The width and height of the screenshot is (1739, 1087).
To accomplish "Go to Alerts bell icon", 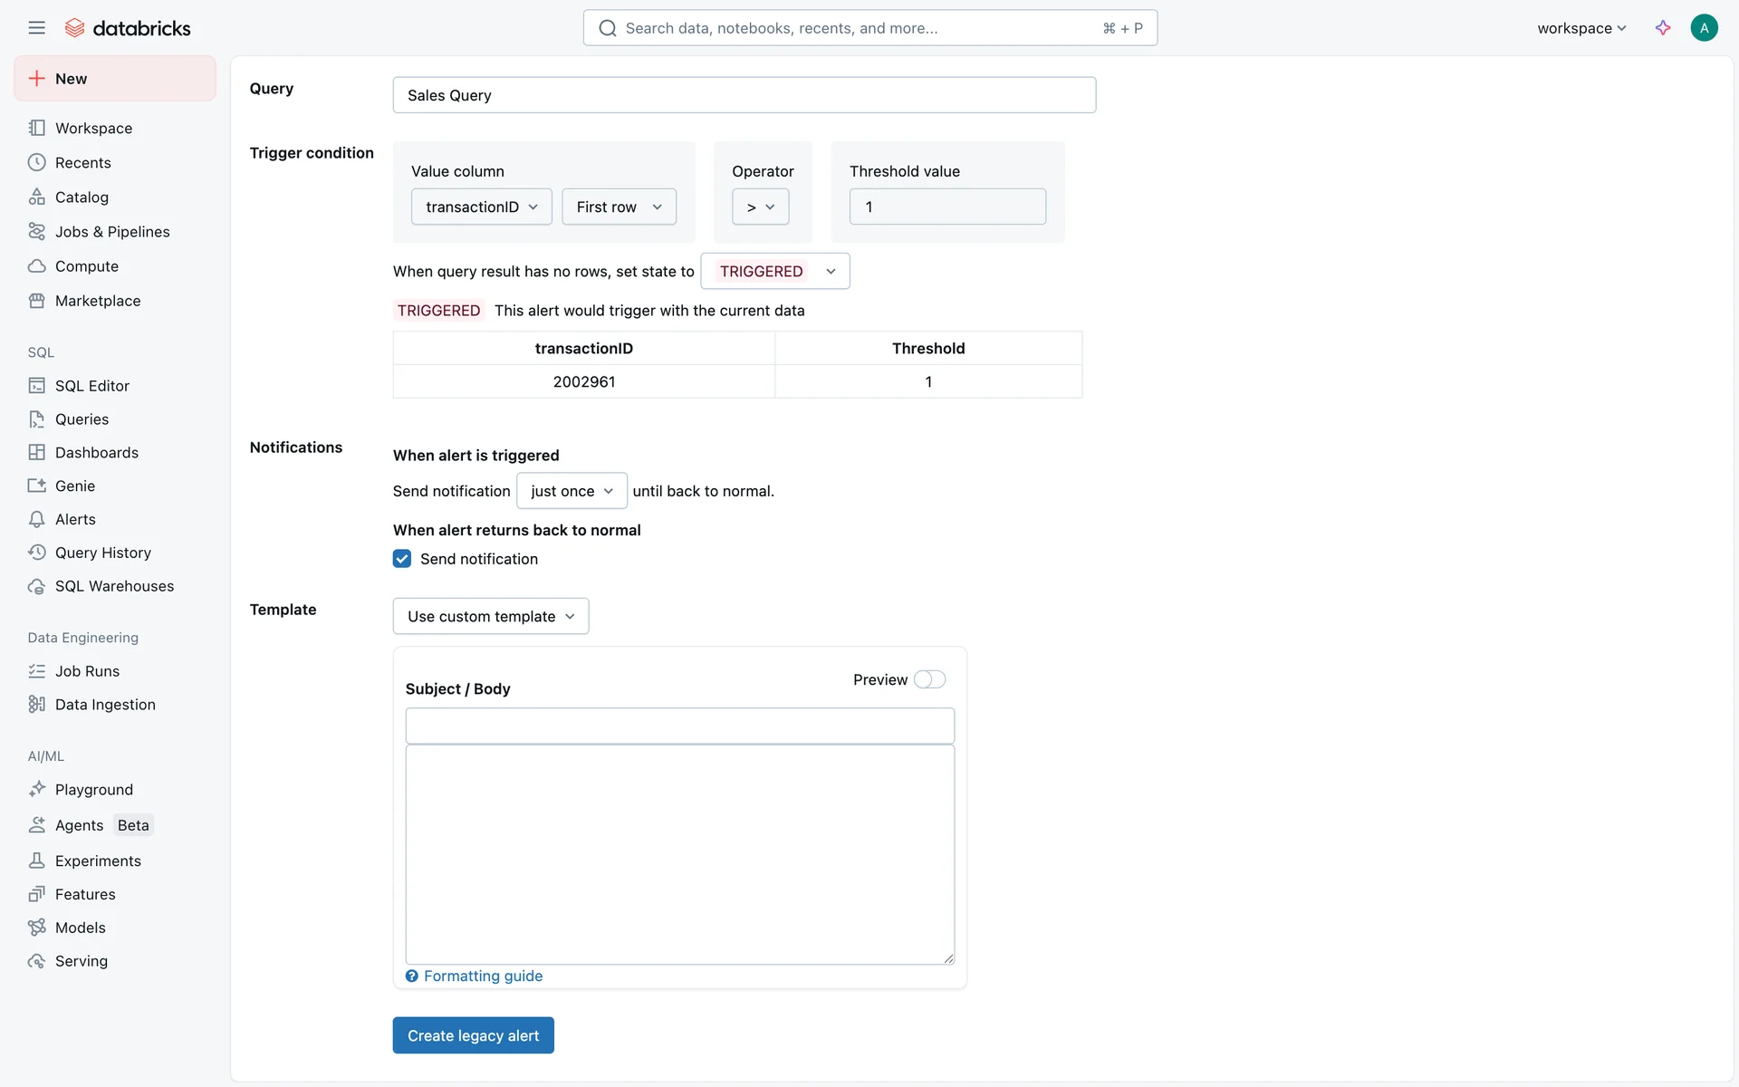I will [x=36, y=520].
